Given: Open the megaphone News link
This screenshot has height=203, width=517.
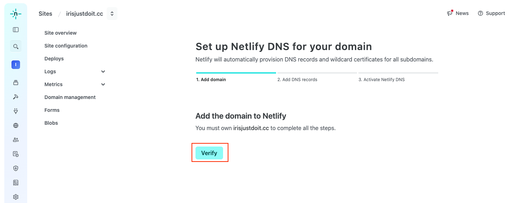Looking at the screenshot, I should 458,13.
